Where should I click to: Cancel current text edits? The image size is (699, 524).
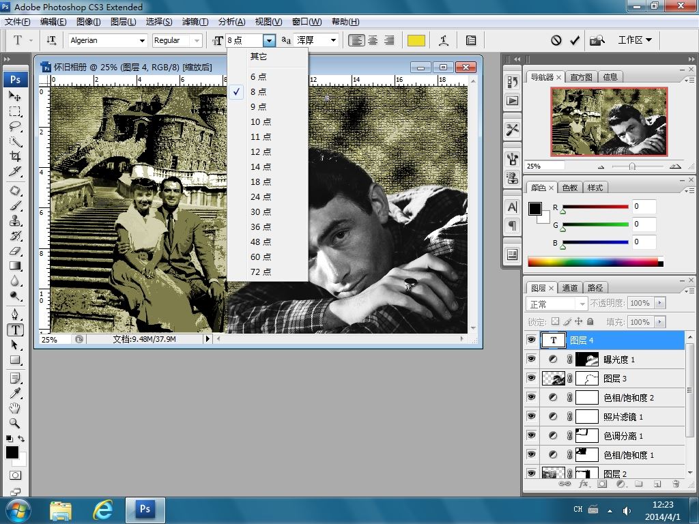556,40
